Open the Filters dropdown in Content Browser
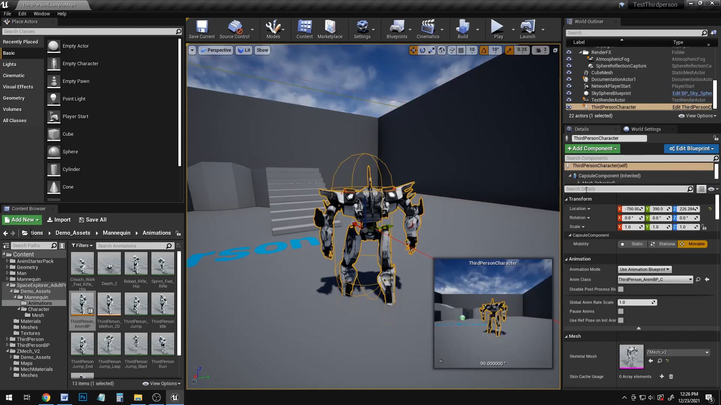Screen dimensions: 721x405 click(x=82, y=246)
